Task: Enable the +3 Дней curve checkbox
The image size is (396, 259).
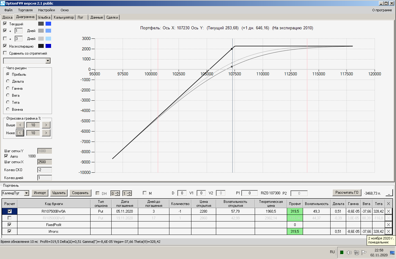Action: pos(5,39)
